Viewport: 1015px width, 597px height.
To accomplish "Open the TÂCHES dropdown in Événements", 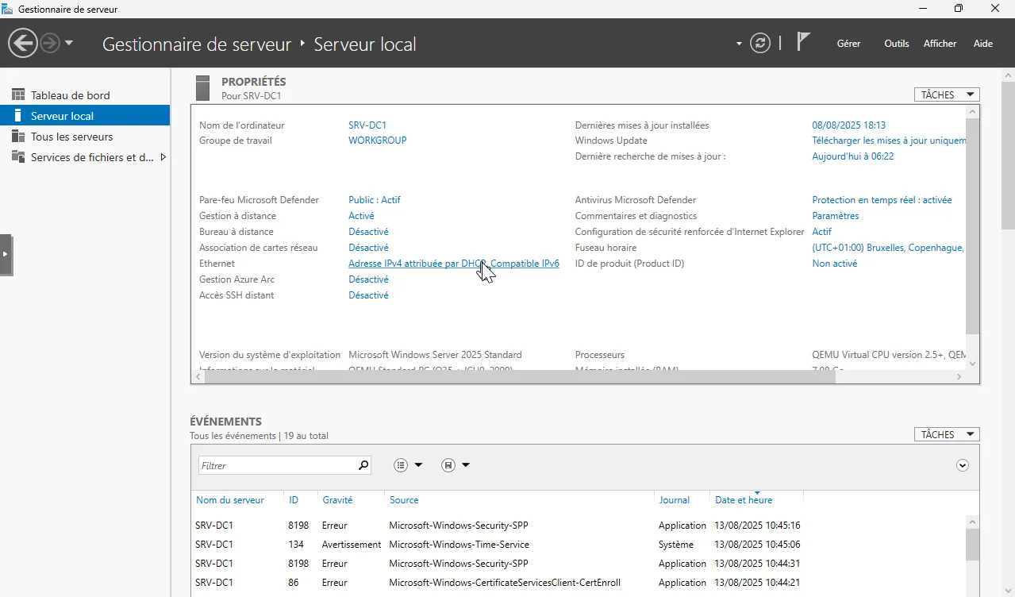I will [947, 434].
